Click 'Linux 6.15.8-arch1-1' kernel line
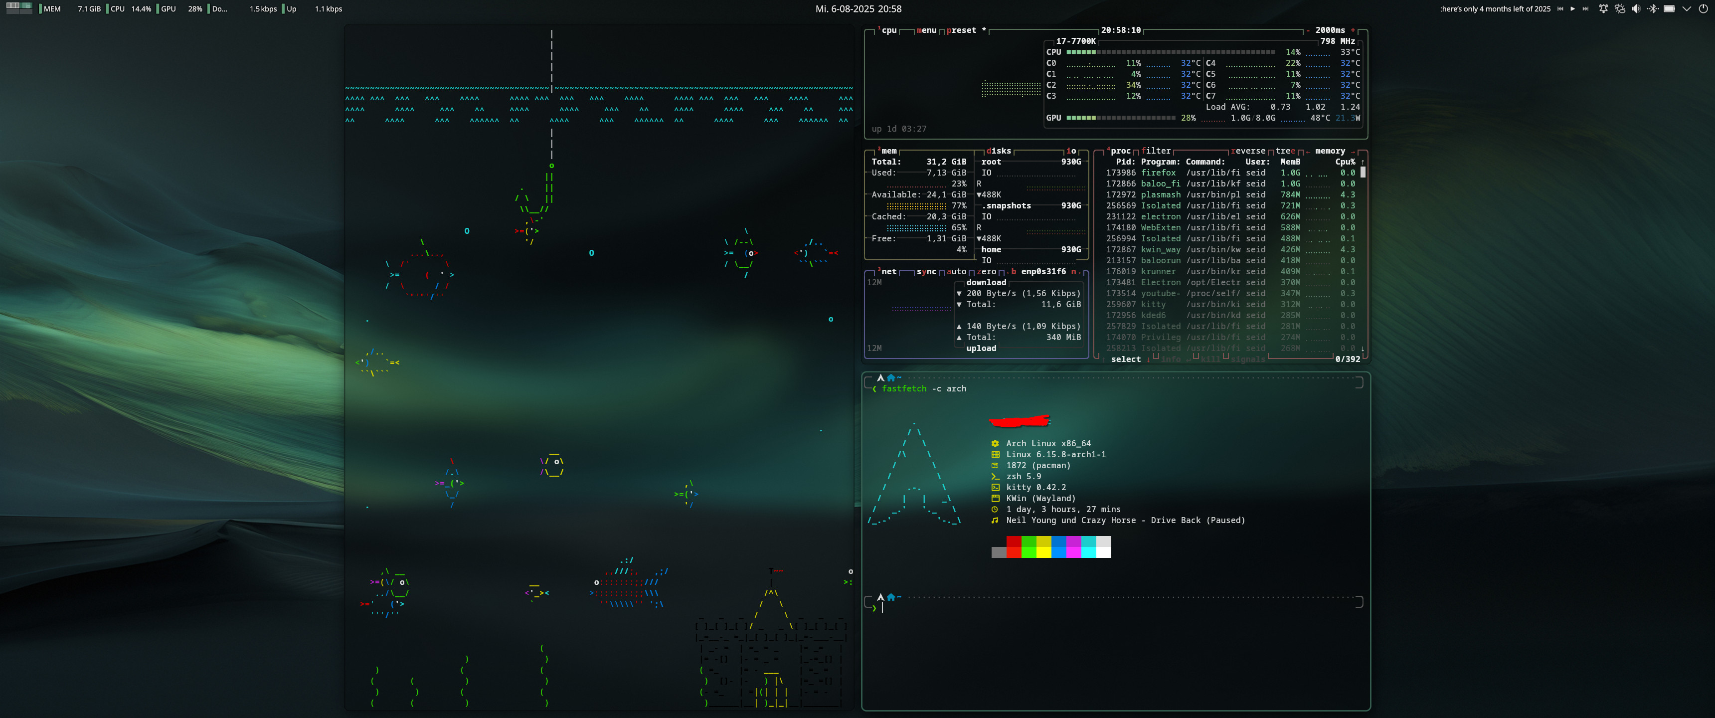This screenshot has width=1715, height=718. [1055, 454]
